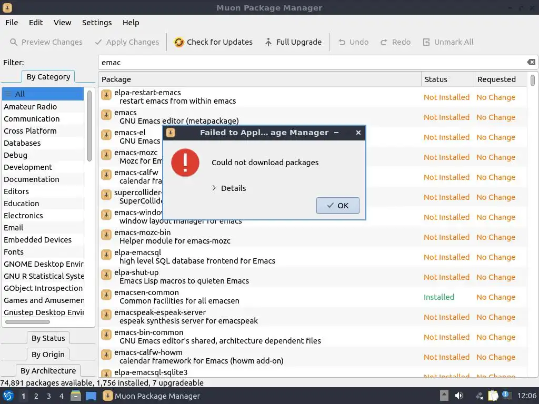Sort by the Package column header
Viewport: 539px width, 404px height.
coord(260,79)
